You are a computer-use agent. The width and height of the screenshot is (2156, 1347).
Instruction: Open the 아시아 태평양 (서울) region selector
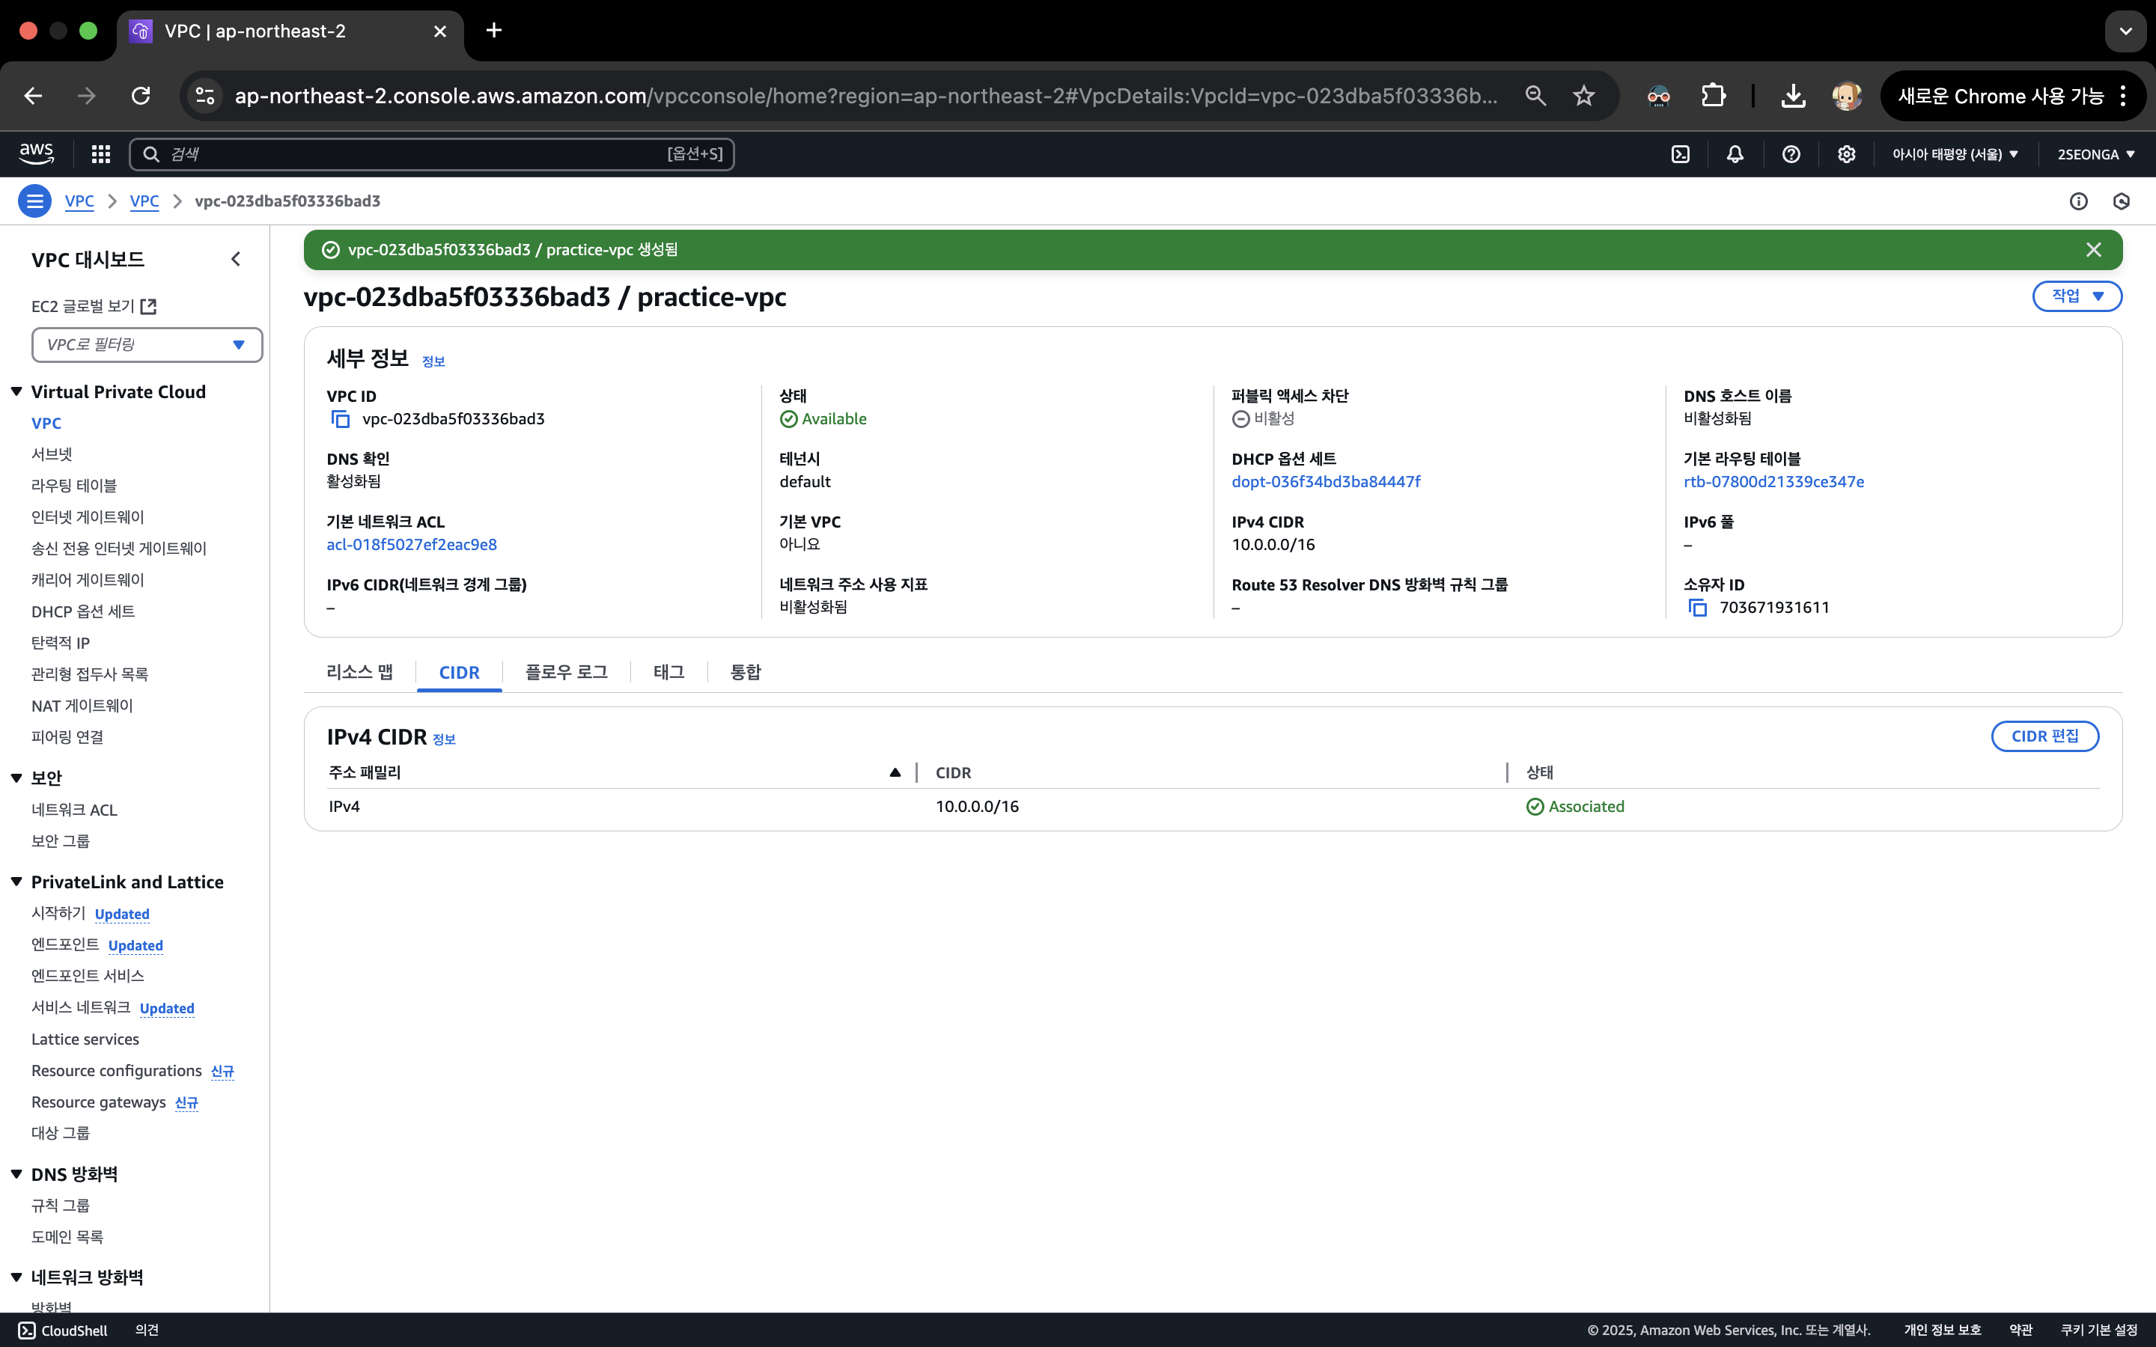point(1955,154)
